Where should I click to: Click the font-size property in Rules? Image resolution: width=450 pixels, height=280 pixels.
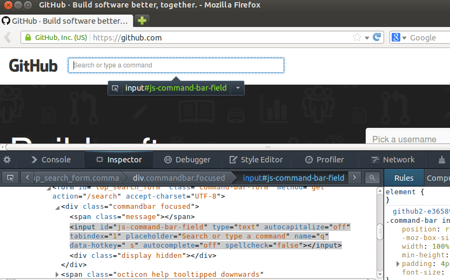pos(421,272)
